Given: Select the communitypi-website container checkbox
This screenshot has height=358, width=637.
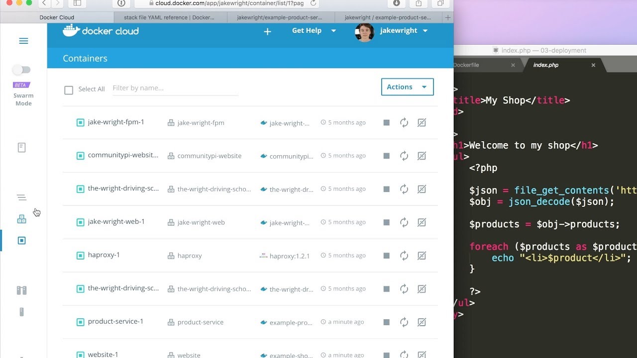Looking at the screenshot, I should click(80, 156).
